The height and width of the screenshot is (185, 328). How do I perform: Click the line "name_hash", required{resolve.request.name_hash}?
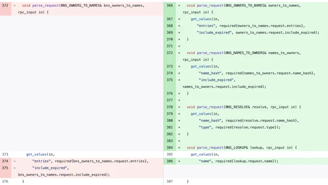[x=249, y=120]
